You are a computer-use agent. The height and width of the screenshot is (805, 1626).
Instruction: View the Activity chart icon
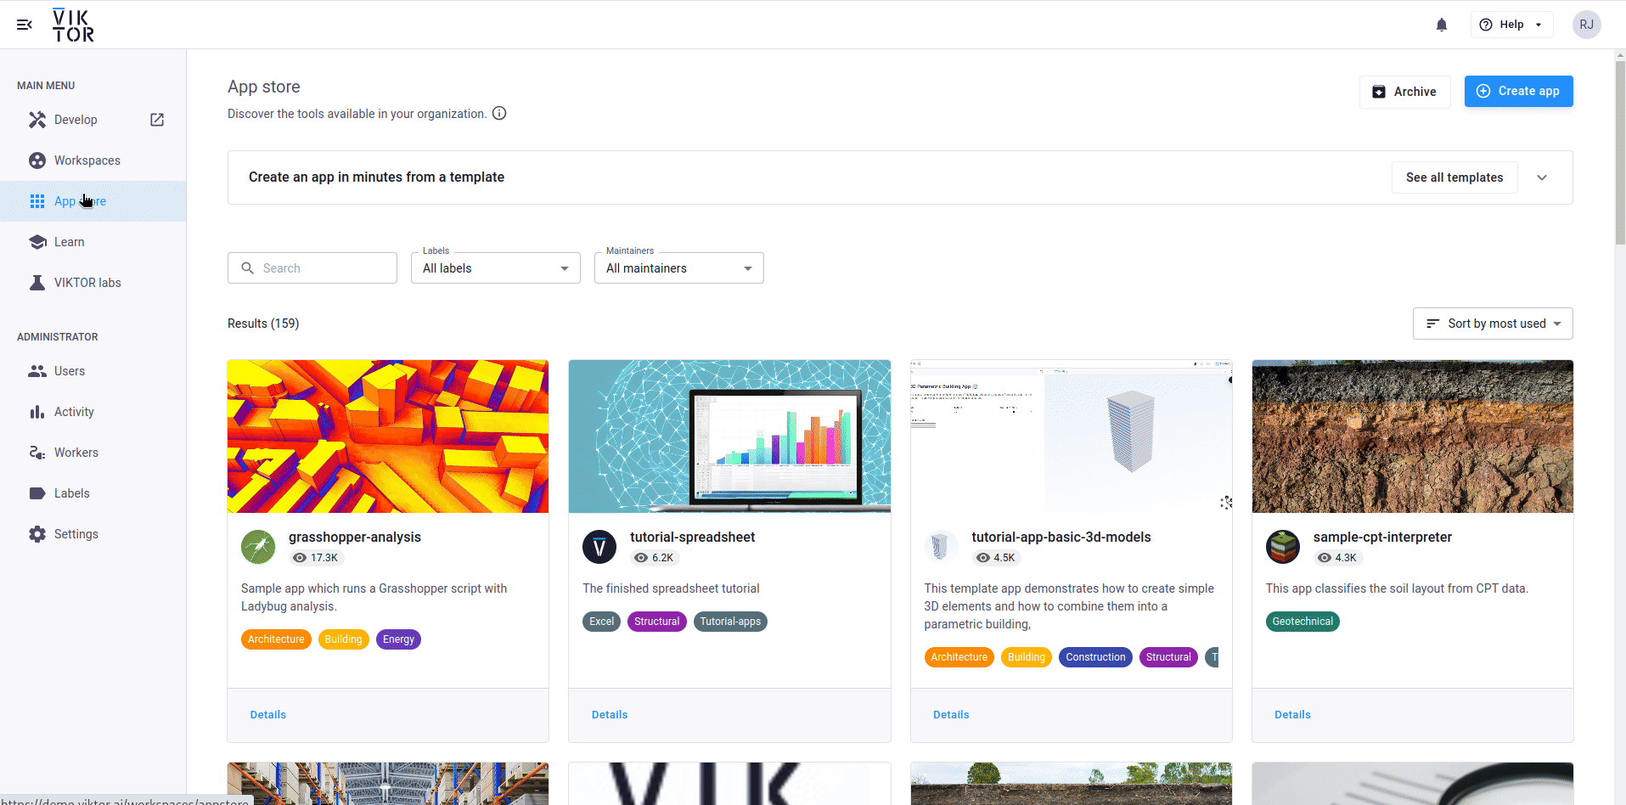click(x=37, y=411)
